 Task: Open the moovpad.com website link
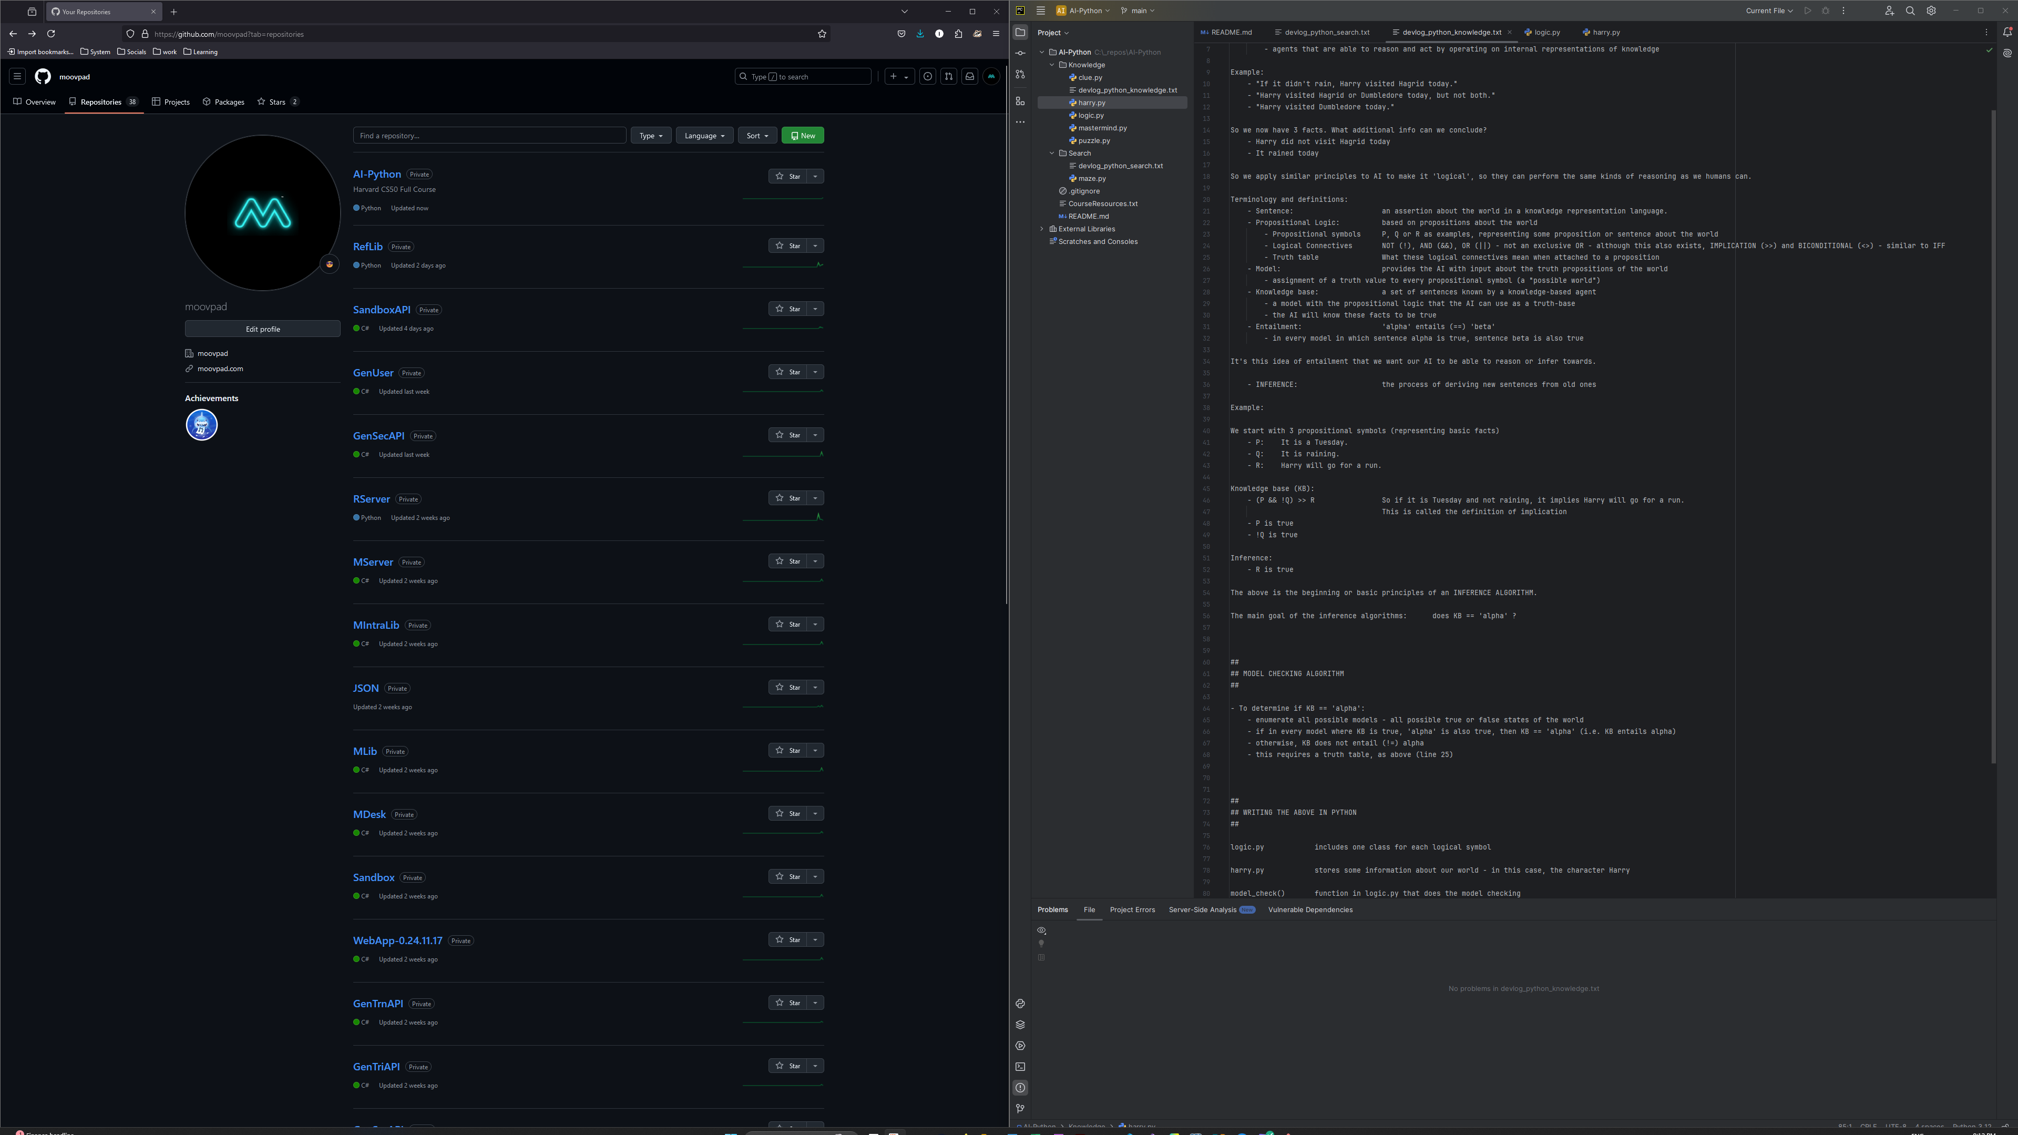point(220,368)
